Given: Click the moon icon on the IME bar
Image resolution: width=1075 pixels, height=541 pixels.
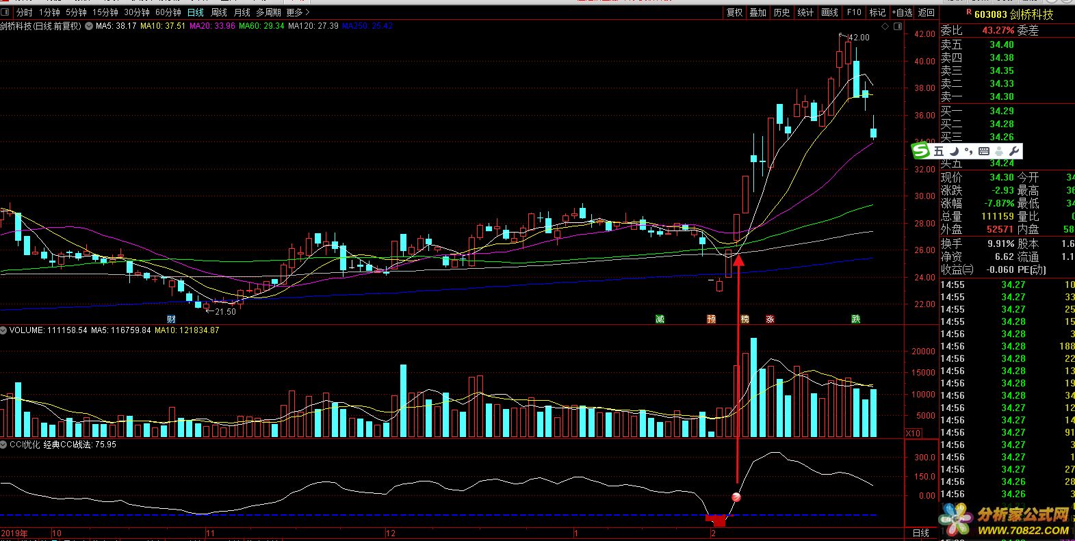Looking at the screenshot, I should [953, 150].
